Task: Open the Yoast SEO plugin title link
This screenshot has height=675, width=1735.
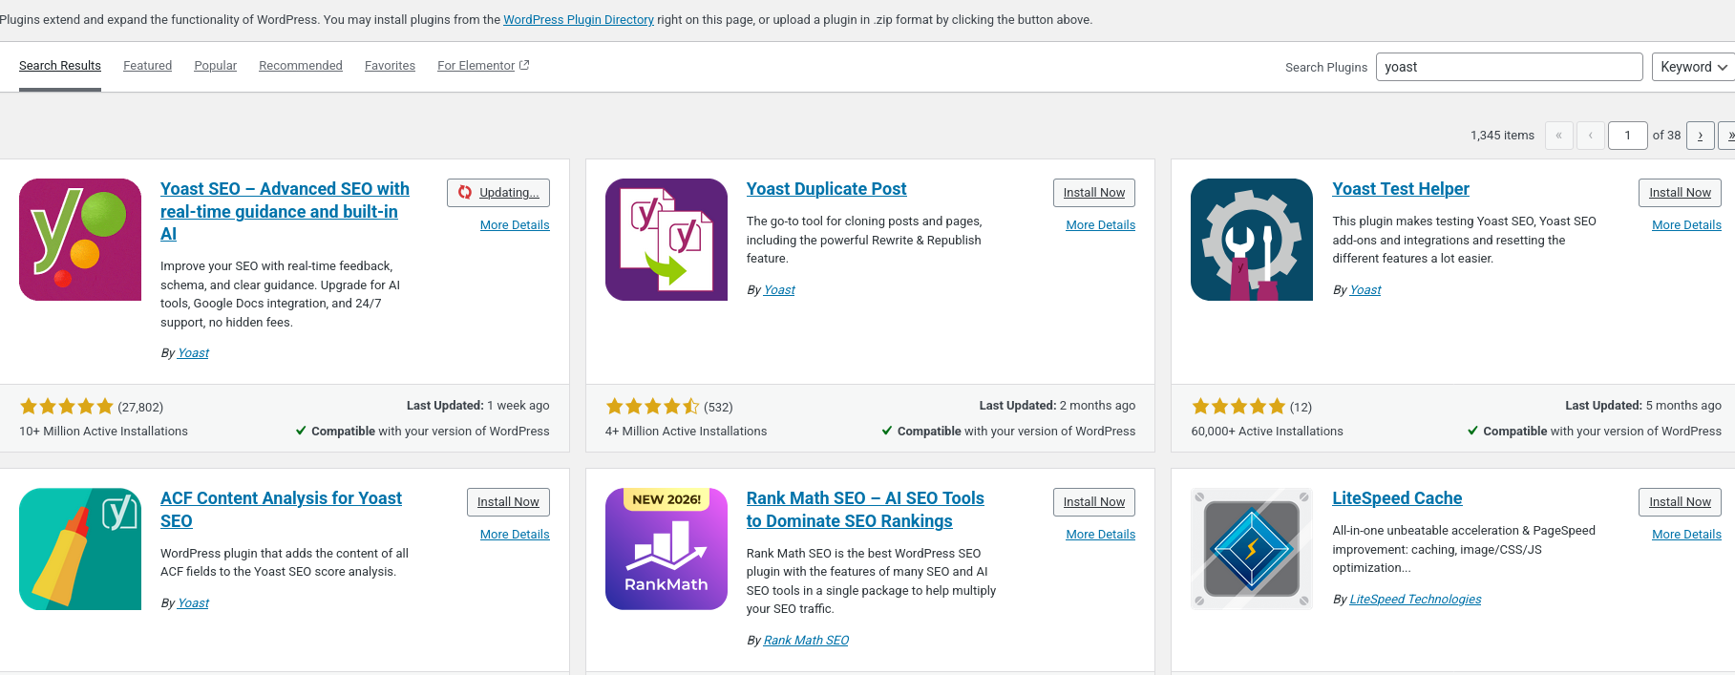Action: tap(285, 211)
